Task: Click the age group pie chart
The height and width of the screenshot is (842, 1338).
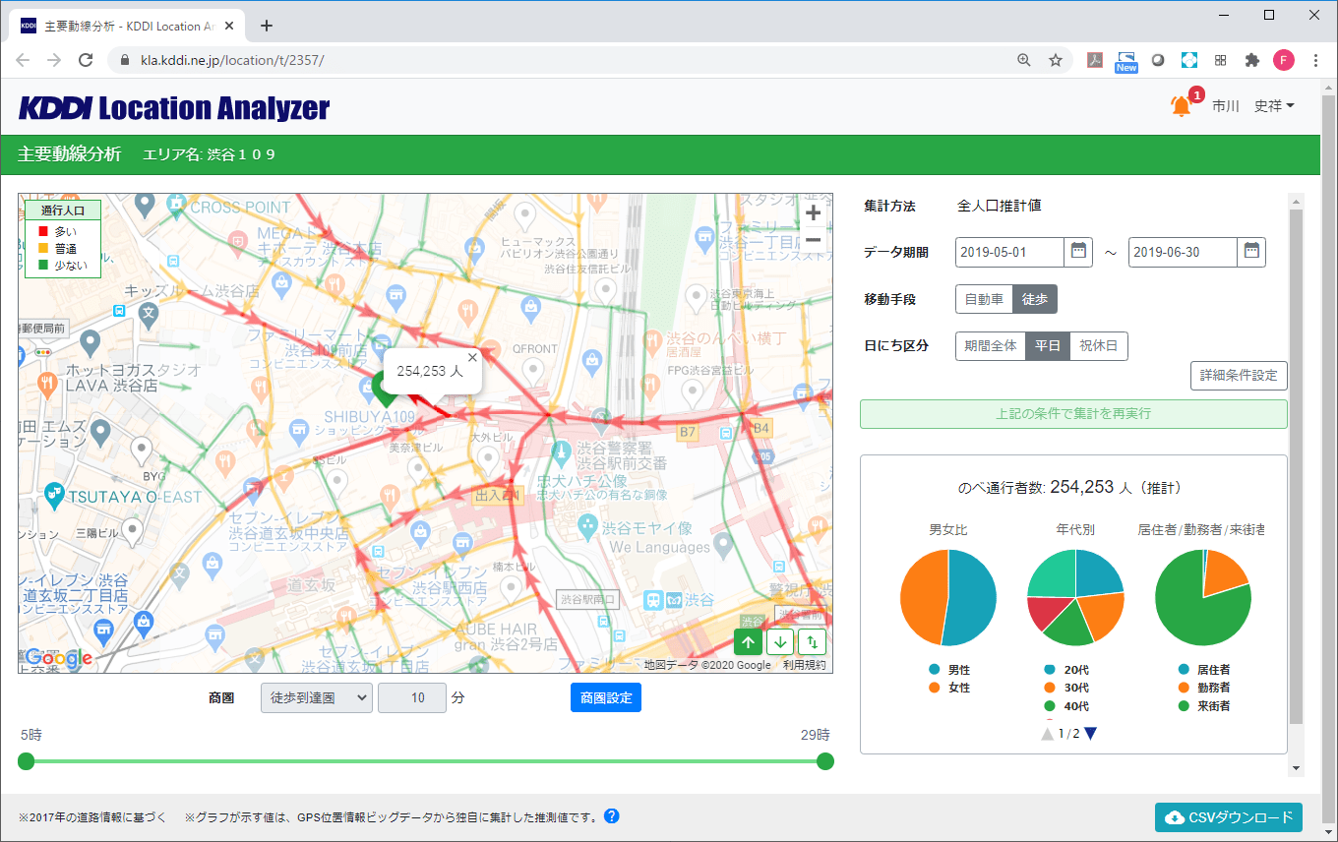Action: 1075,597
